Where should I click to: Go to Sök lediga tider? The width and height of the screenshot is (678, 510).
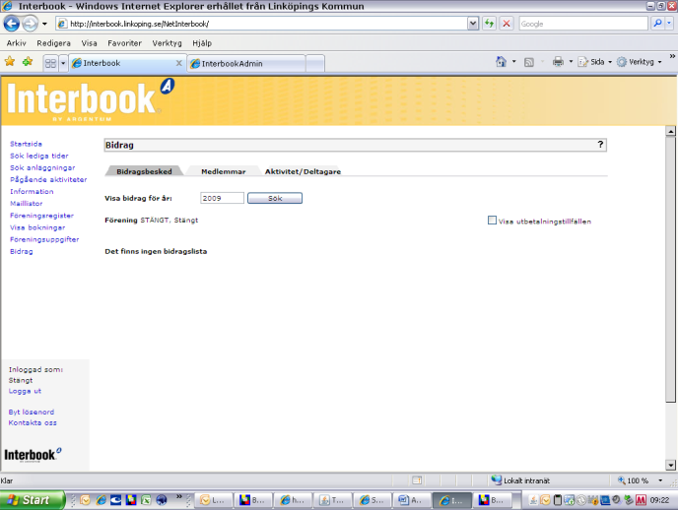(x=39, y=156)
